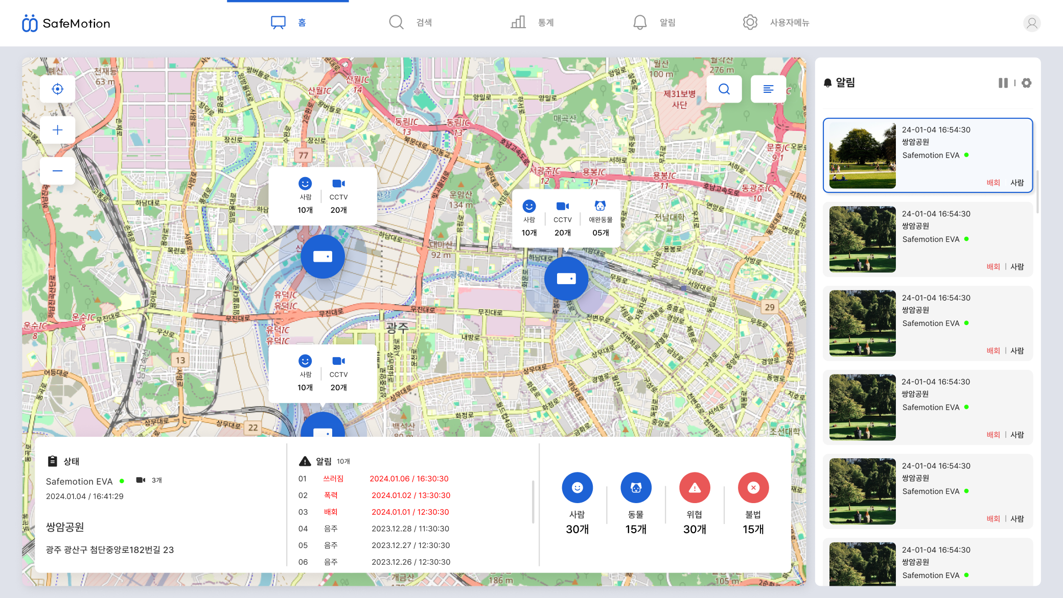Click the 상태 clipboard heading
1063x598 pixels.
coord(63,461)
